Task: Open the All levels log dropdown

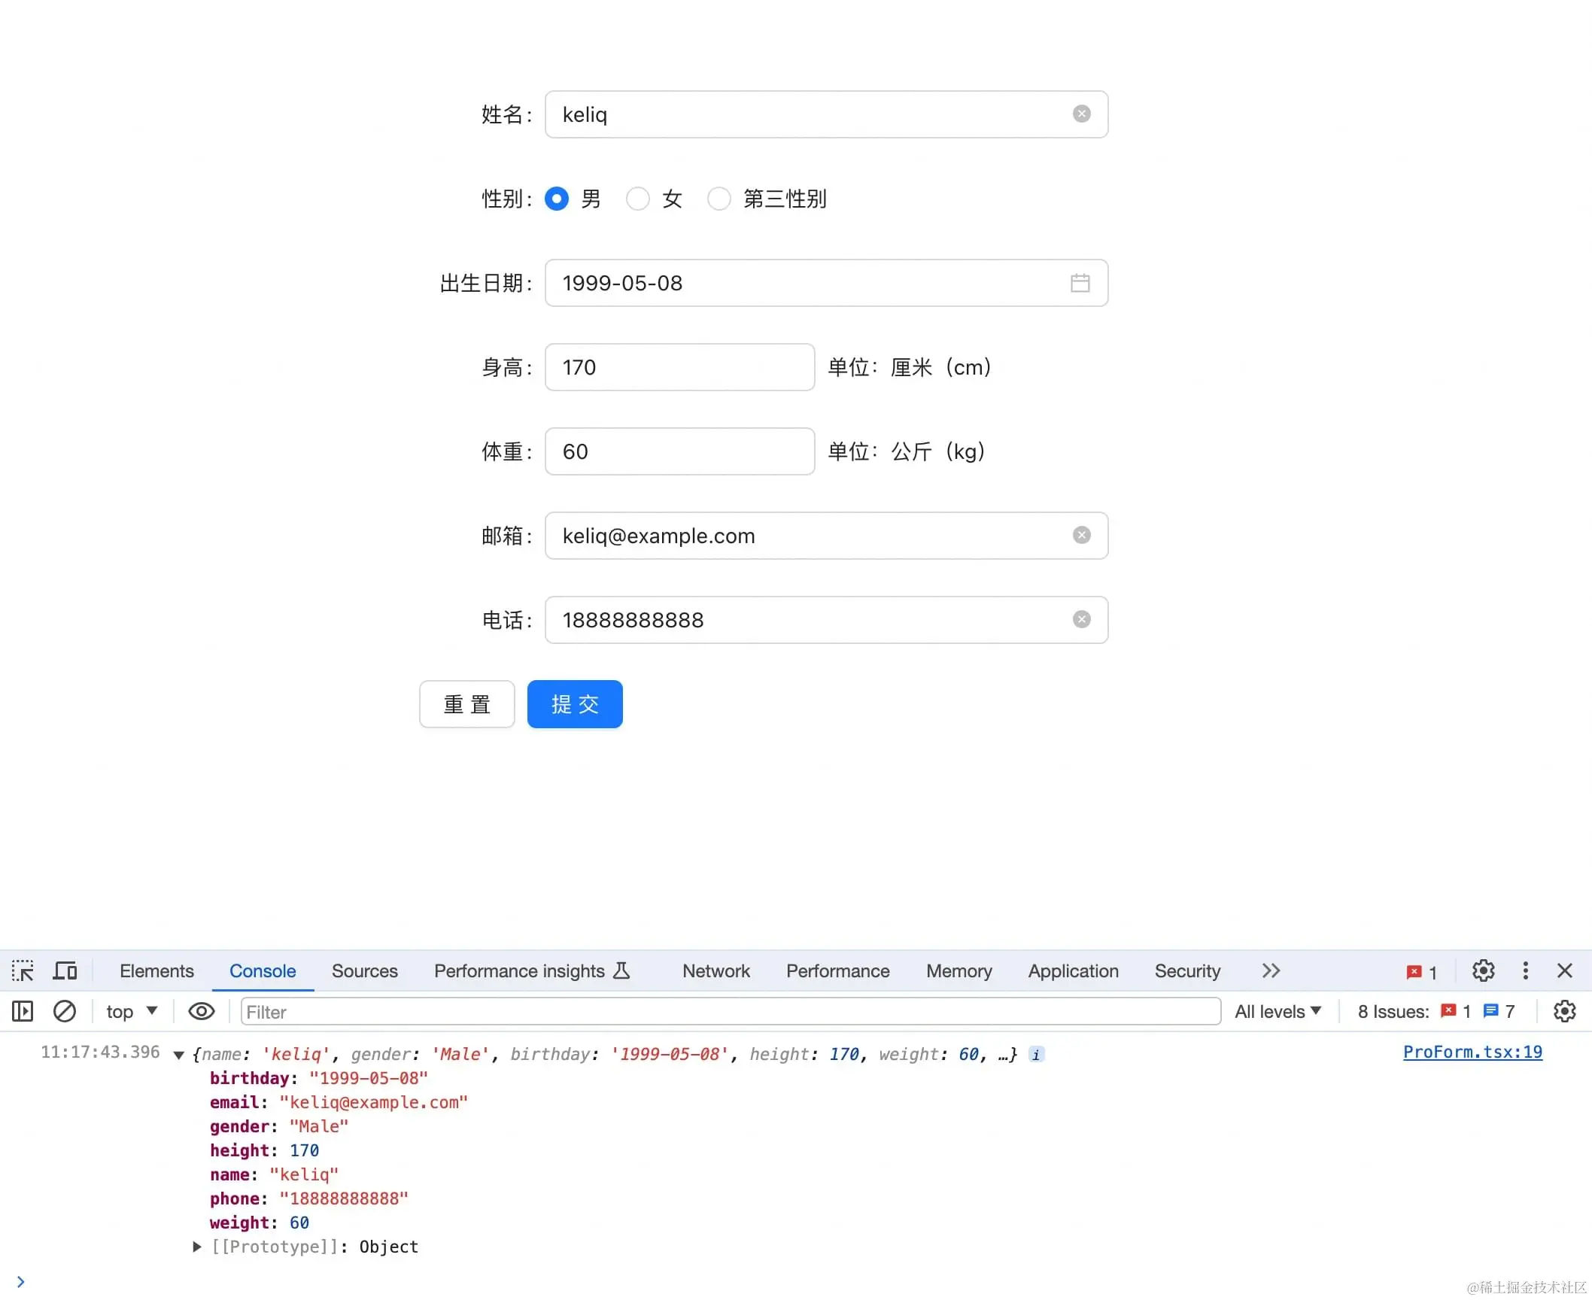Action: pos(1278,1011)
